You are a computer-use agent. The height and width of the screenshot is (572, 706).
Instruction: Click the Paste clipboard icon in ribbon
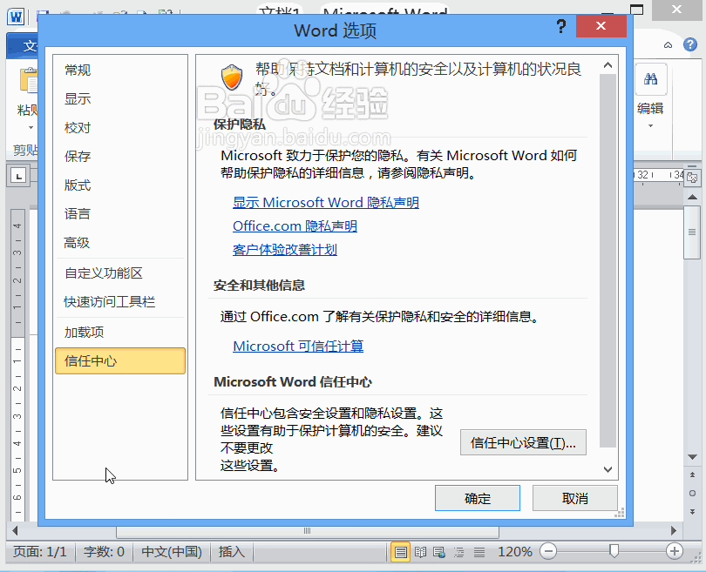click(29, 80)
